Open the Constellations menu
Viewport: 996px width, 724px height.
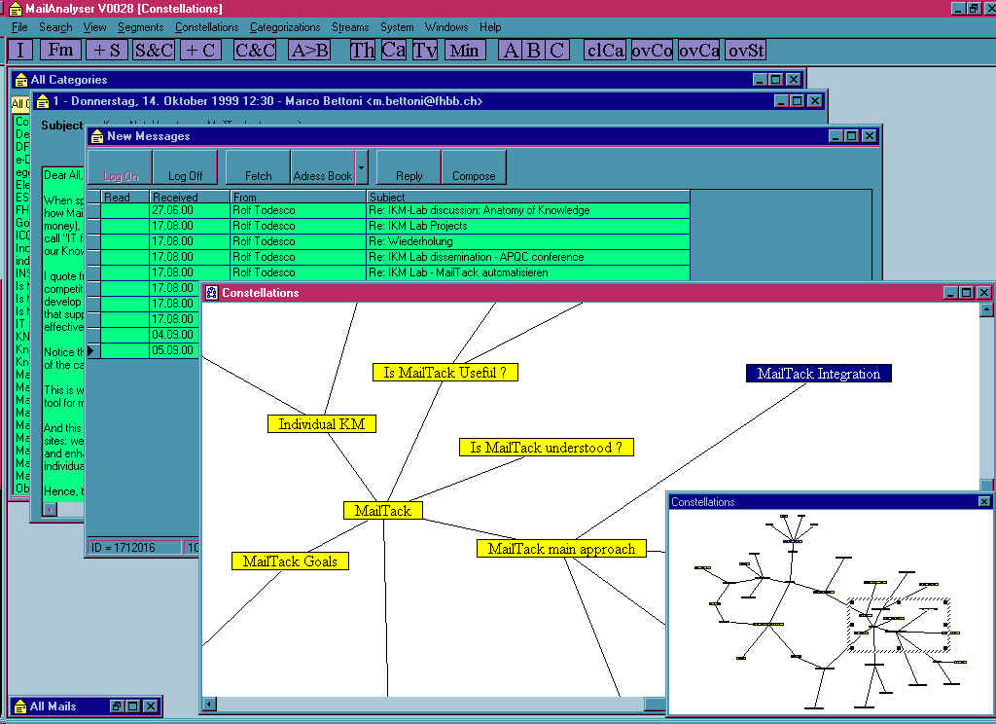[206, 27]
